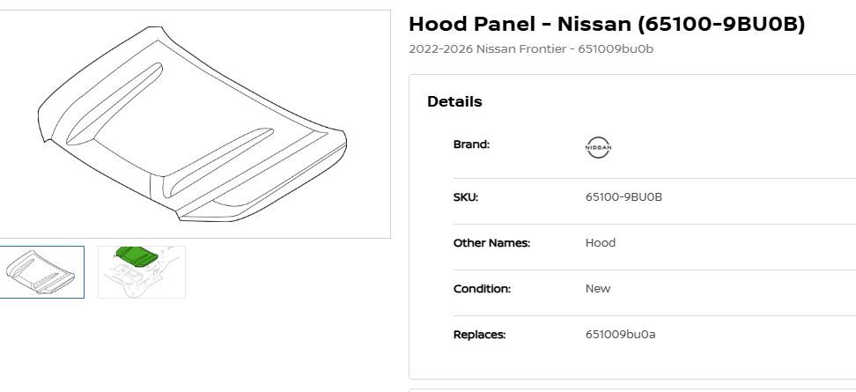The width and height of the screenshot is (856, 392).
Task: Click the Replaces: label
Action: [x=480, y=335]
